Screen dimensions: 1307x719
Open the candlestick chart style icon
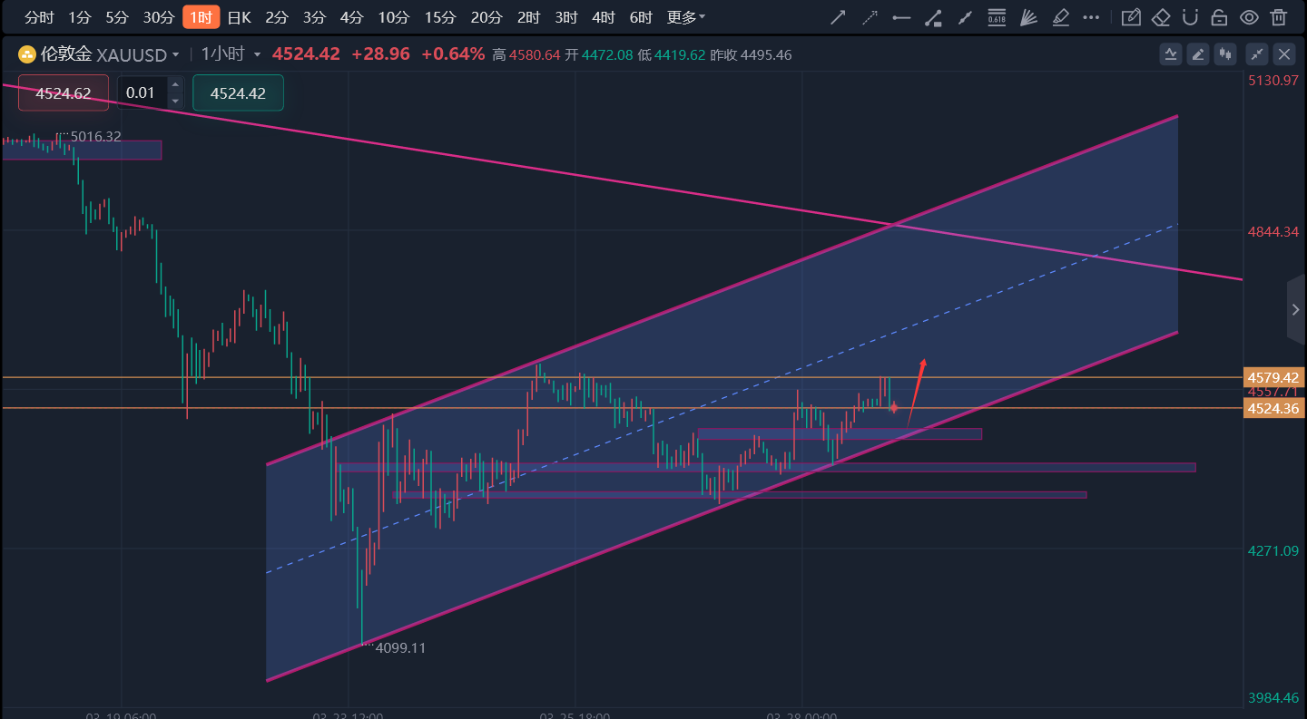click(1226, 54)
